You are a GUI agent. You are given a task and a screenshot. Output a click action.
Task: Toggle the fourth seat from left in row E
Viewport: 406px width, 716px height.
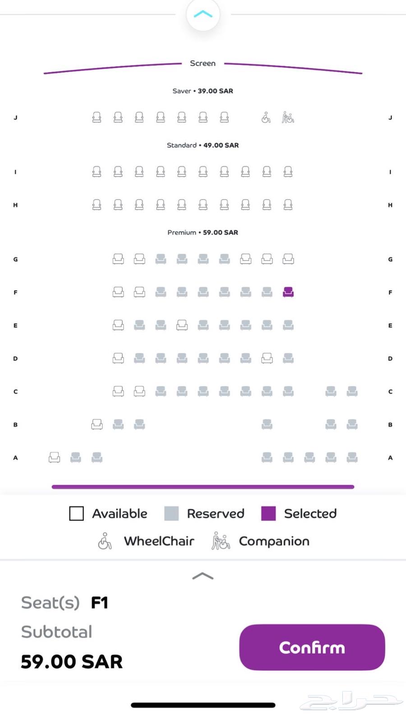point(182,325)
